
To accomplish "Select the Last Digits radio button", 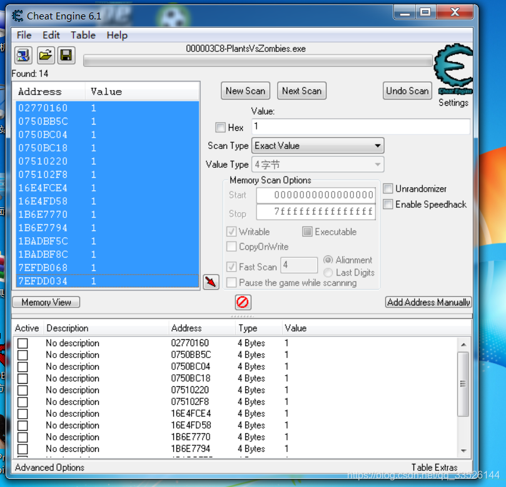I will click(x=328, y=272).
